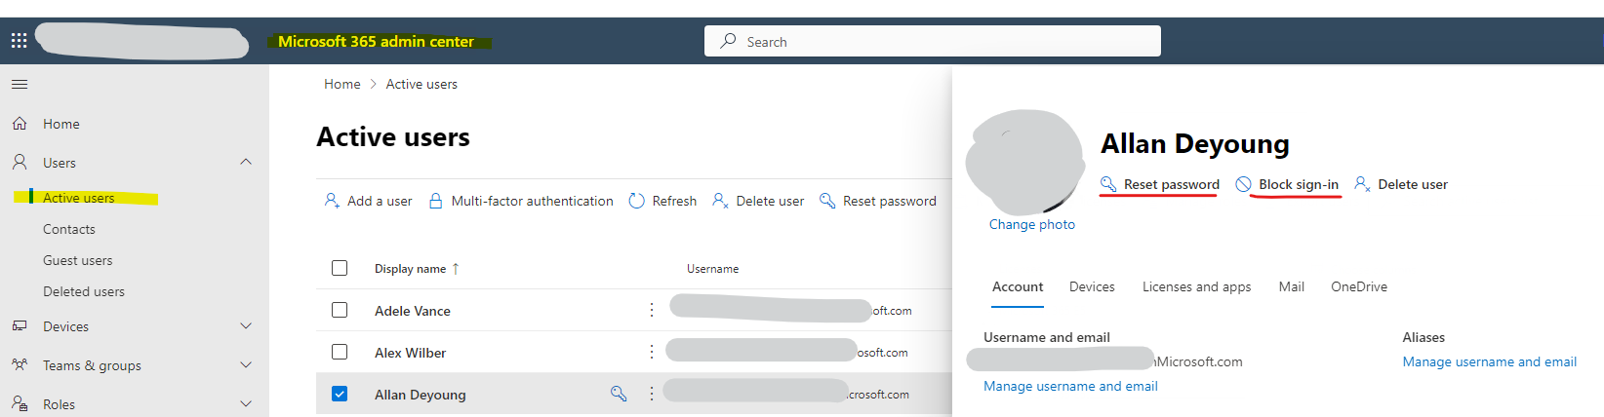Viewport: 1604px width, 417px height.
Task: Click Microsoft 365 admin center title
Action: pyautogui.click(x=377, y=41)
